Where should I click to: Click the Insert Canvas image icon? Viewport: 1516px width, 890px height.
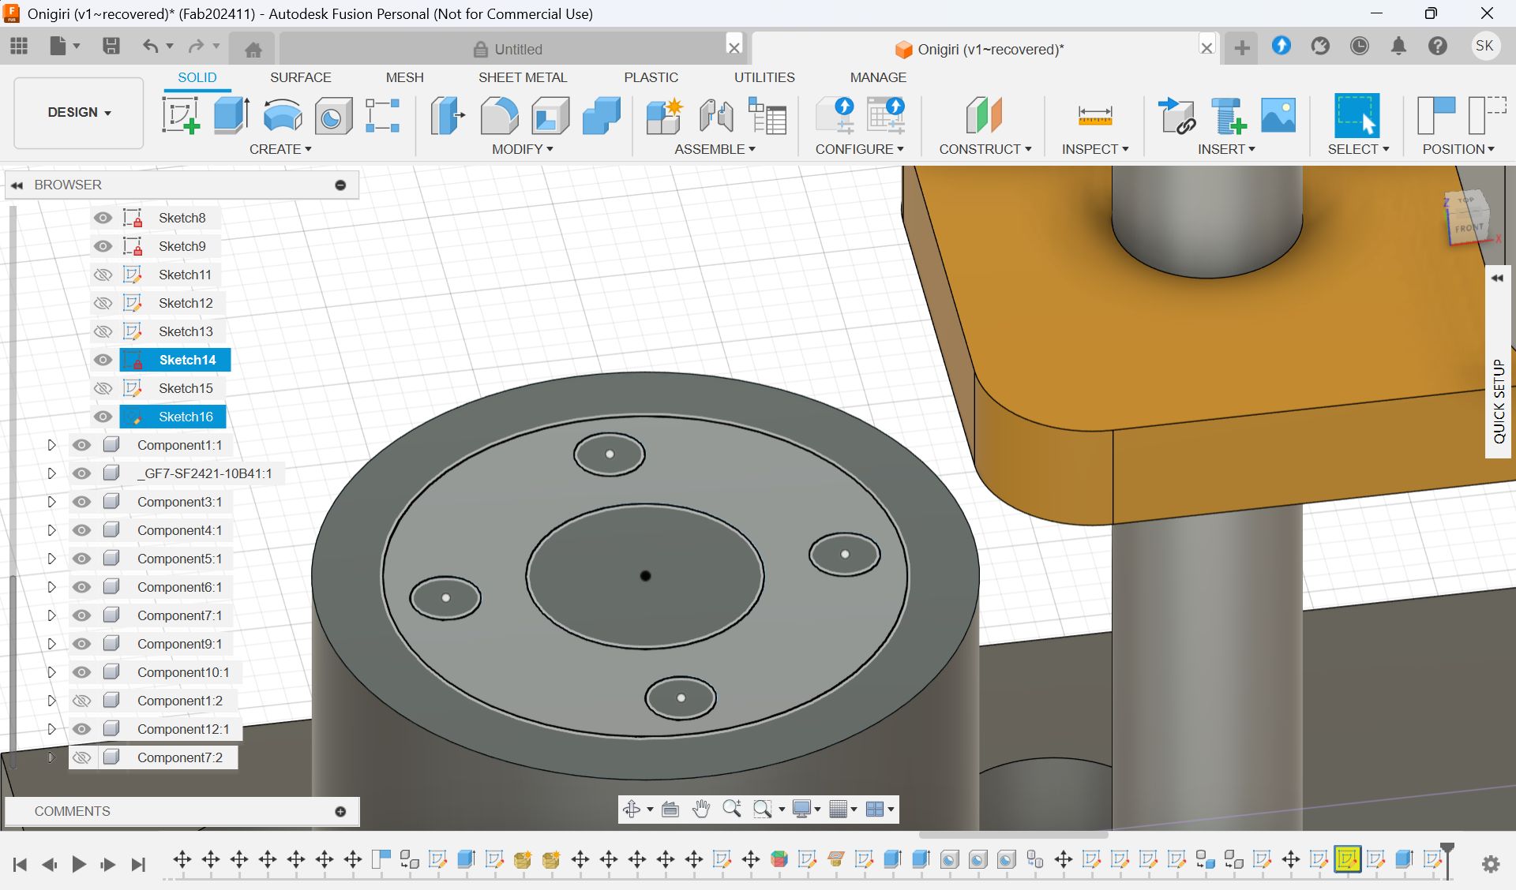point(1278,115)
